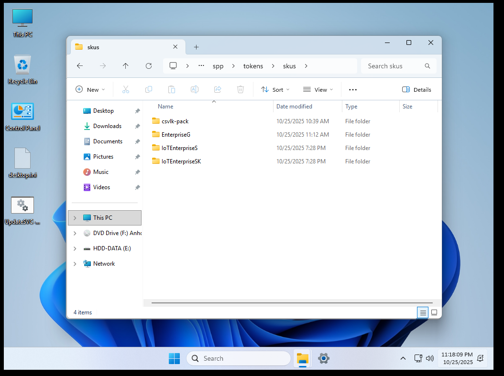Screen dimensions: 504x376
Task: Switch to details list view icon in status bar
Action: pyautogui.click(x=423, y=312)
